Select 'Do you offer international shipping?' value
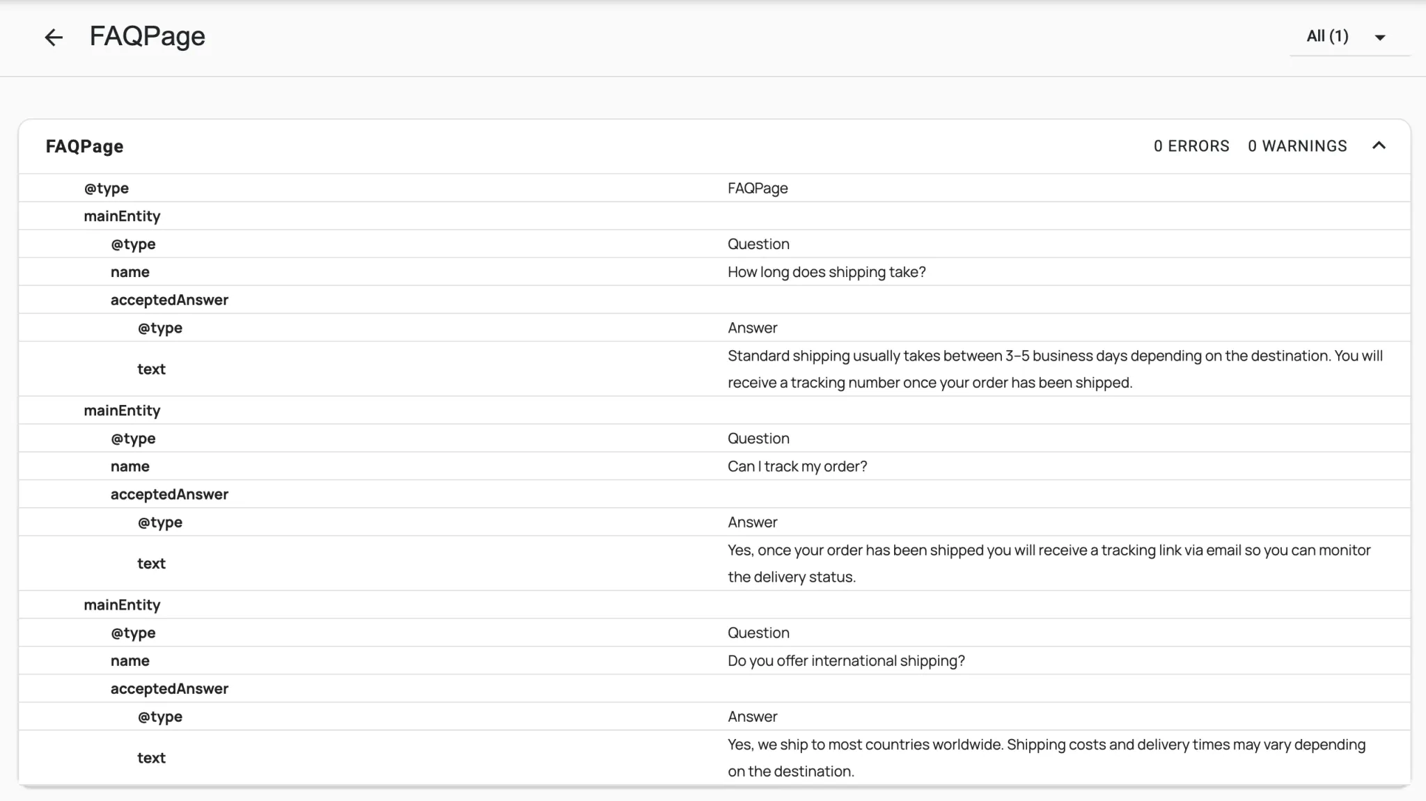 click(x=846, y=660)
